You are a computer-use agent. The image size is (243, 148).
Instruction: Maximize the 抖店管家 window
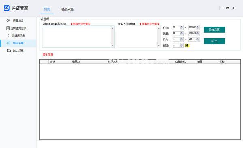point(228,8)
